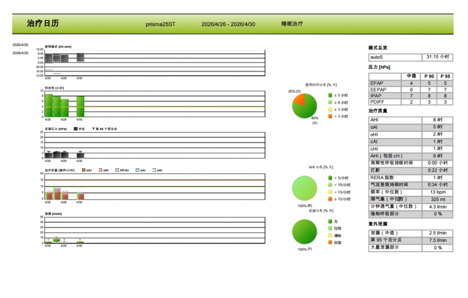
Task: Click the P 95 column header
Action: coord(445,76)
